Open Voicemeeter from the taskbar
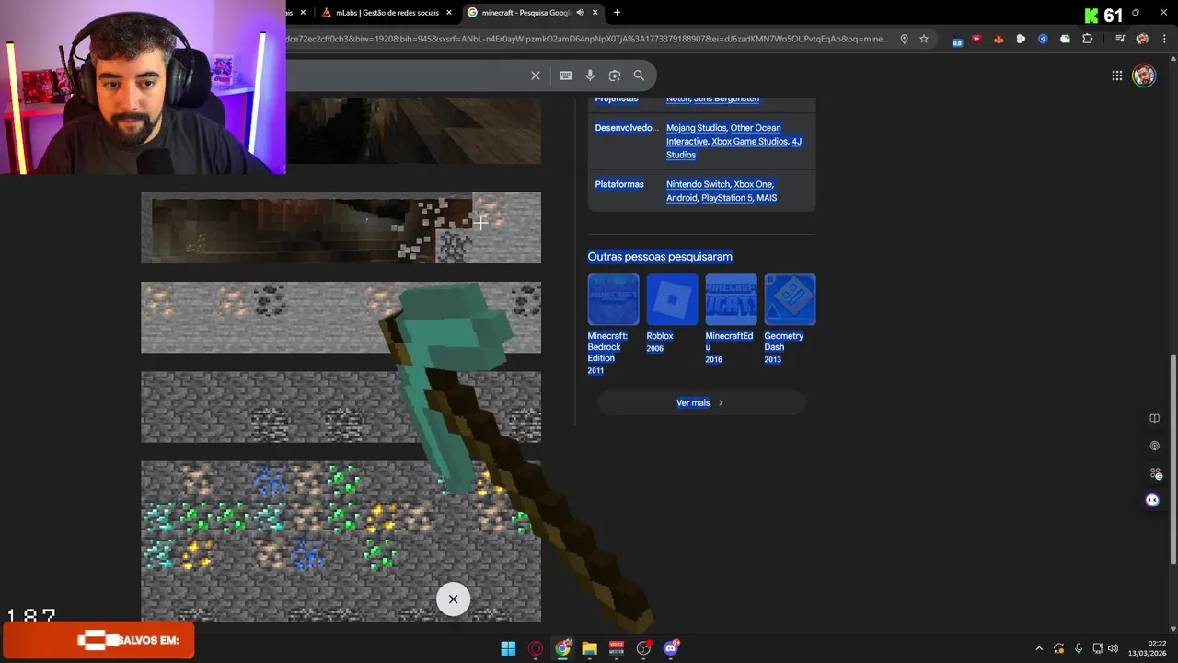This screenshot has height=663, width=1178. 617,648
